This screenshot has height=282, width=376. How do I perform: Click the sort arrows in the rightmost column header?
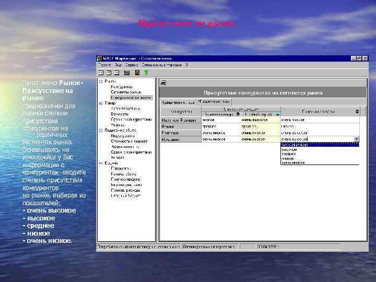pos(357,111)
